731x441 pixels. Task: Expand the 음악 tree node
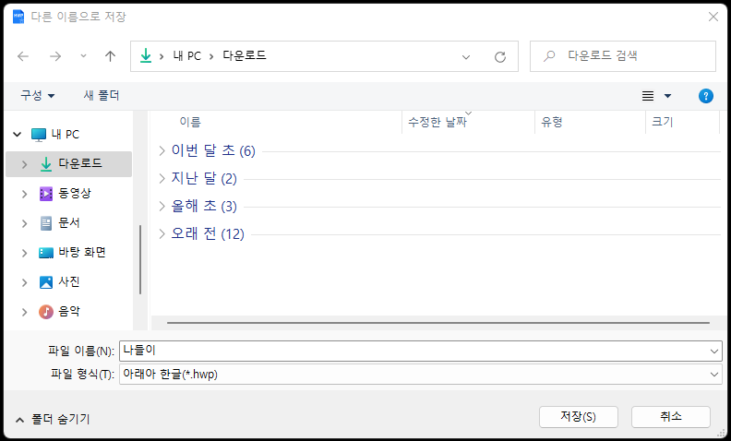25,313
